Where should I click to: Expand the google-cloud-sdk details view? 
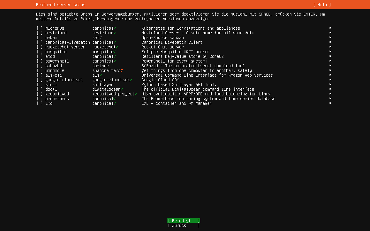coord(330,80)
